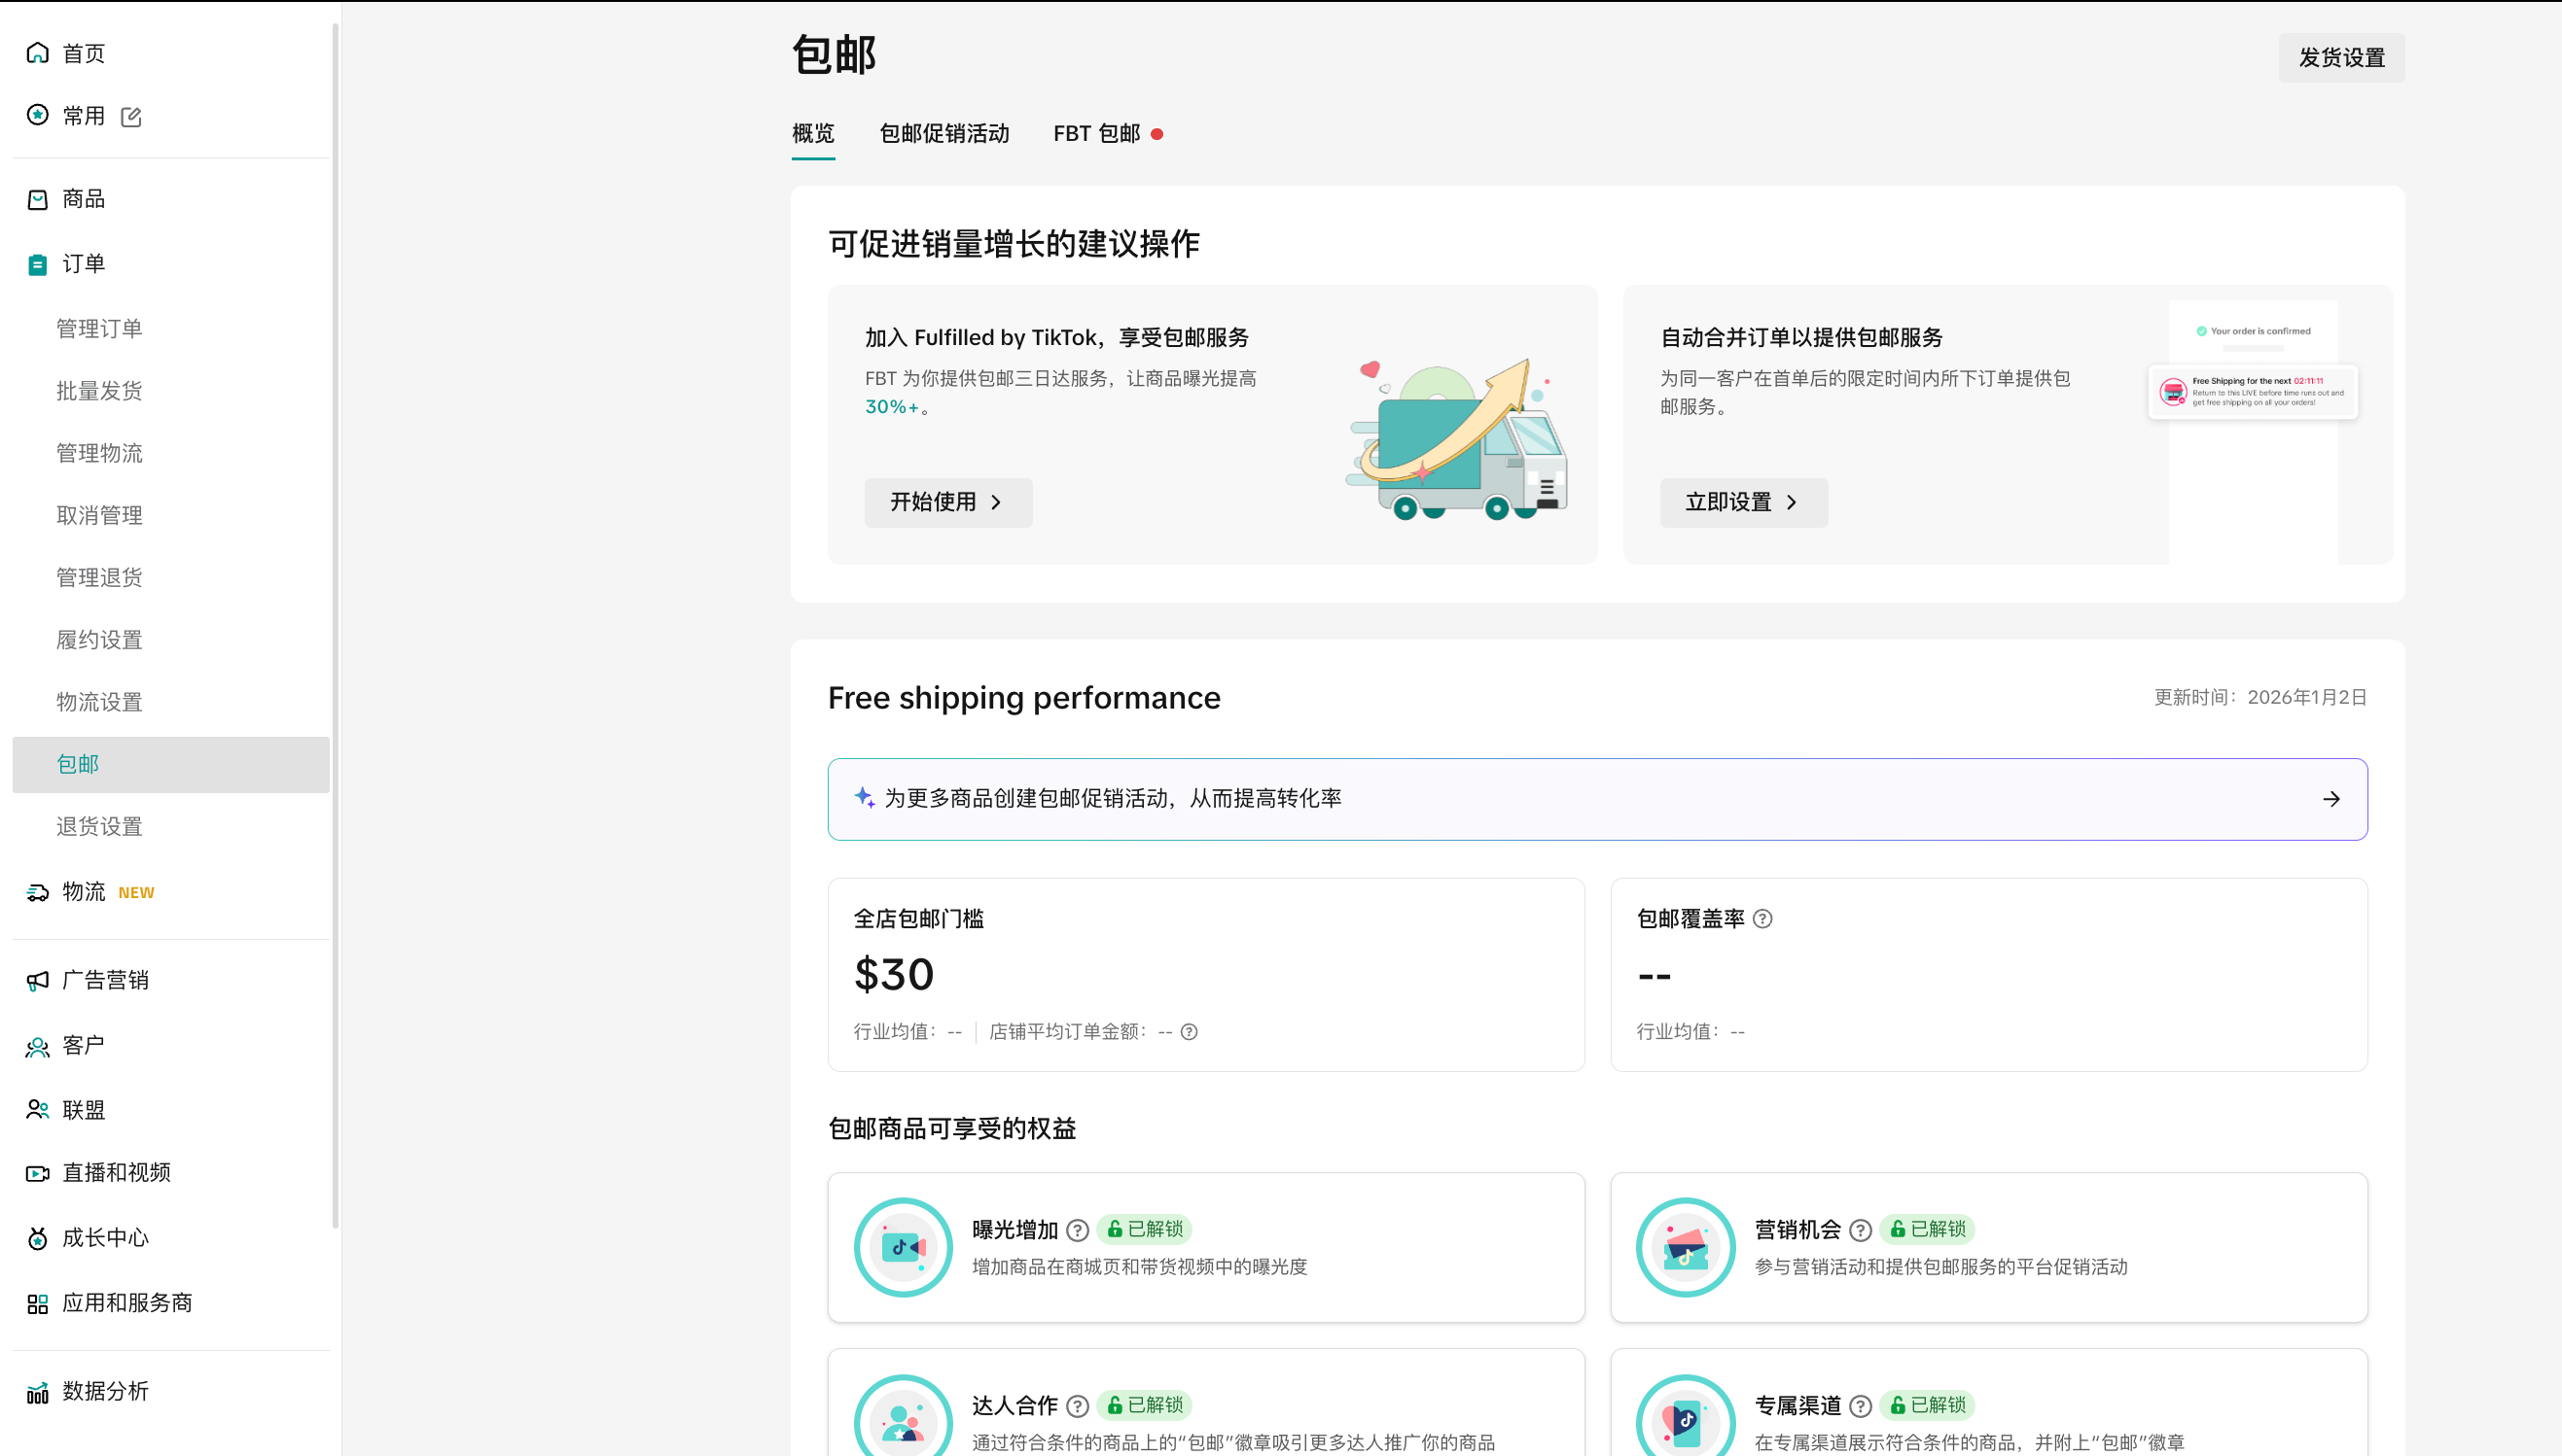
Task: Click the help icon next to 包邮覆盖率
Action: point(1762,919)
